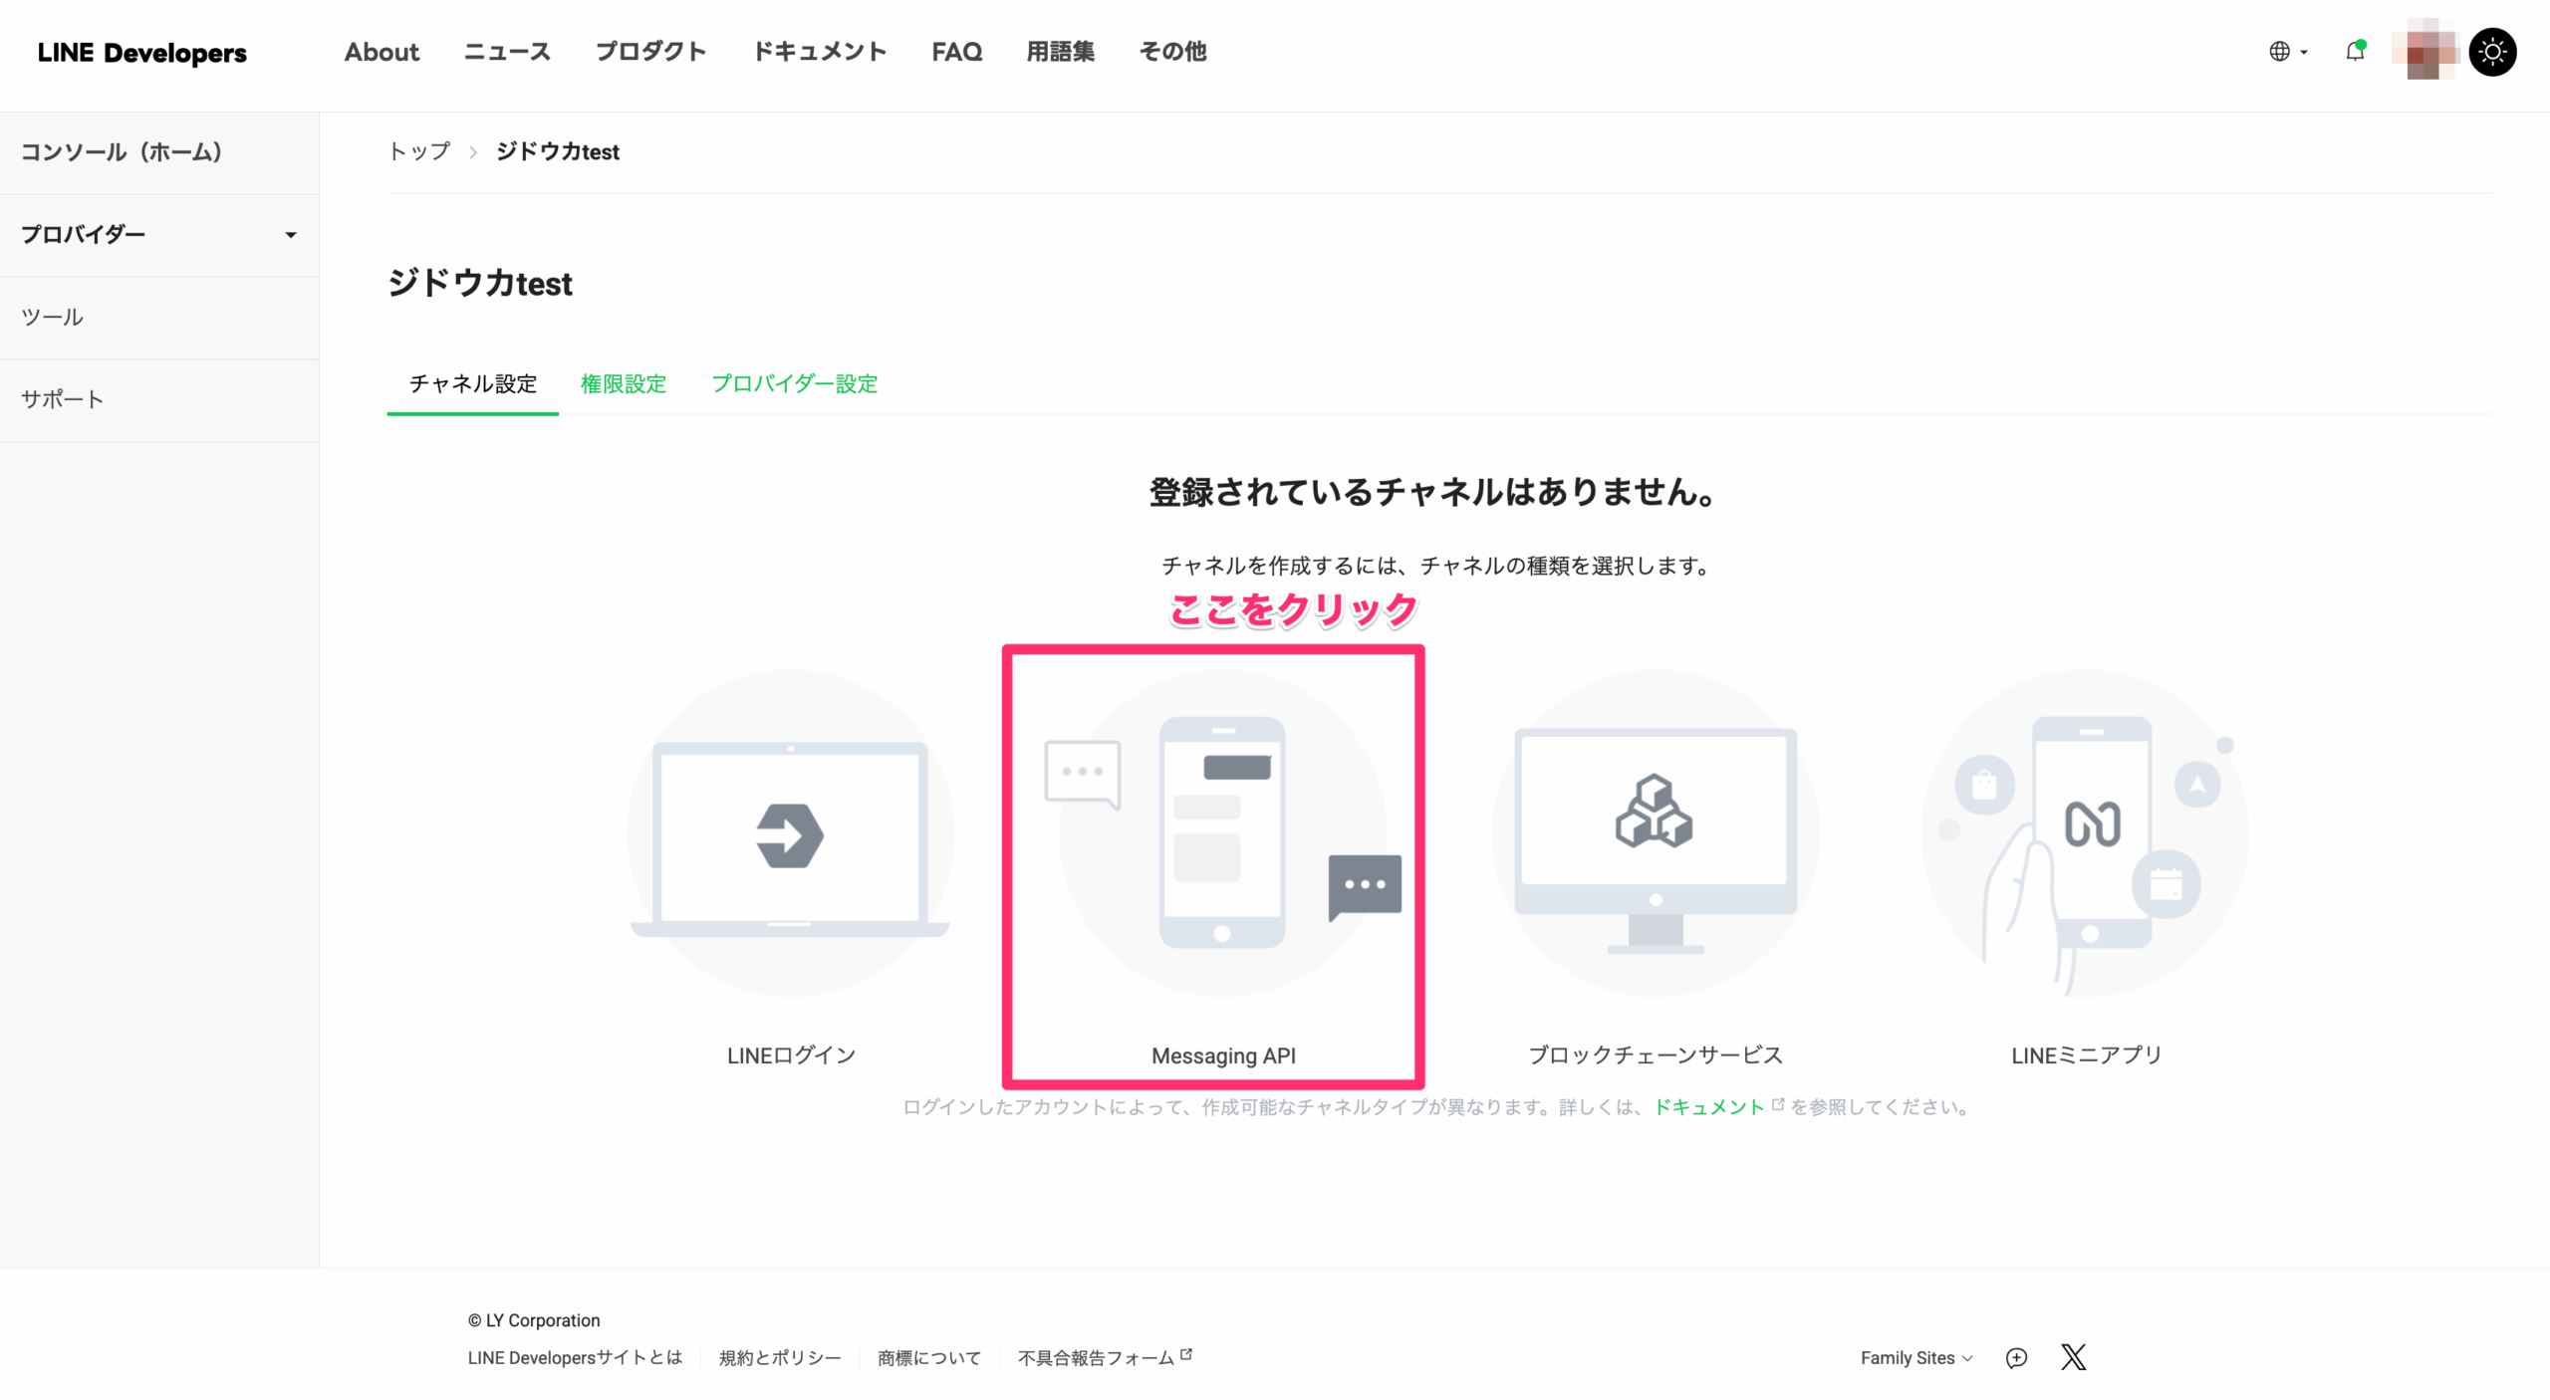Image resolution: width=2550 pixels, height=1400 pixels.
Task: Open the ニュース menu item
Action: (x=507, y=52)
